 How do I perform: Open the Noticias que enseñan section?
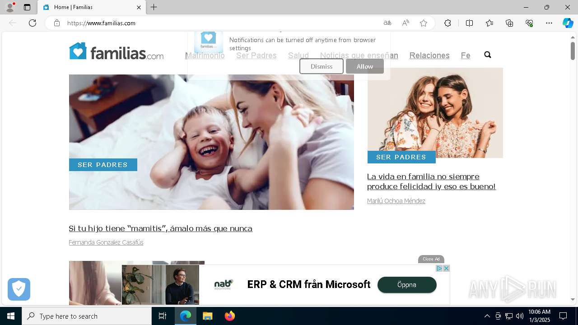(359, 56)
